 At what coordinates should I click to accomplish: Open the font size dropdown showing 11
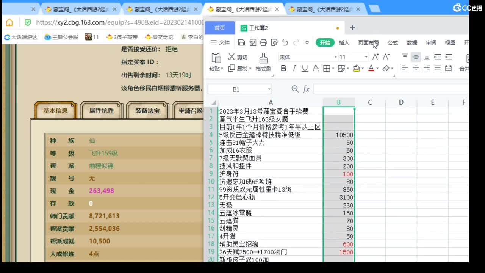click(366, 57)
